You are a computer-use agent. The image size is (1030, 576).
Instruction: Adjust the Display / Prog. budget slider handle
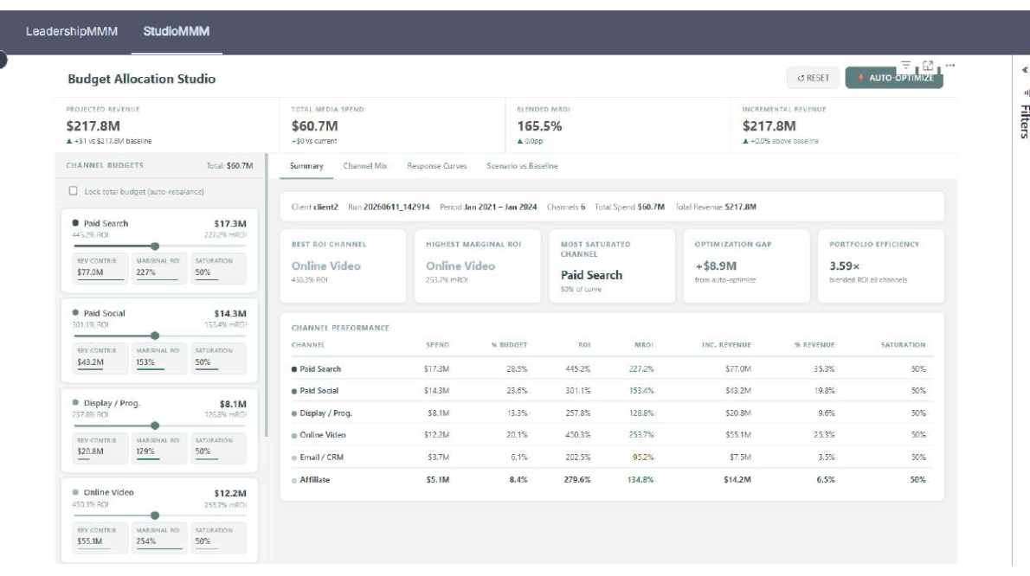155,426
